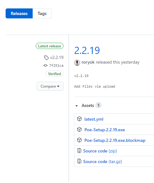The image size is (154, 183).
Task: Download Poe-Setup.2.2.19.exe installer
Action: (105, 130)
